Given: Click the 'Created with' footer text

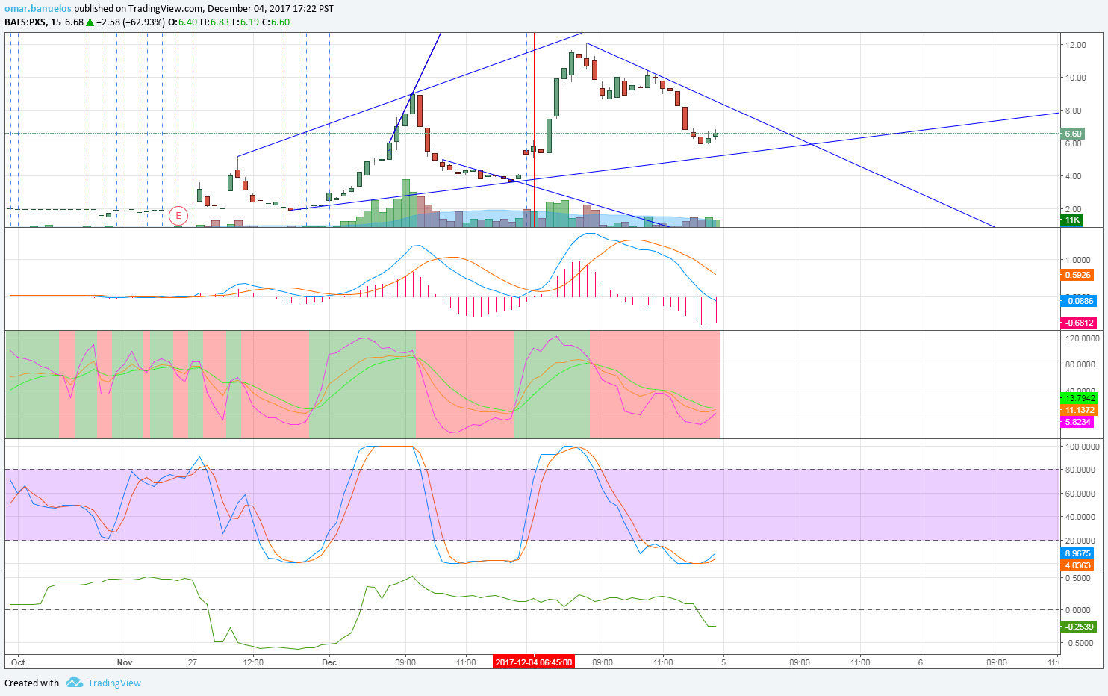Looking at the screenshot, I should (31, 683).
